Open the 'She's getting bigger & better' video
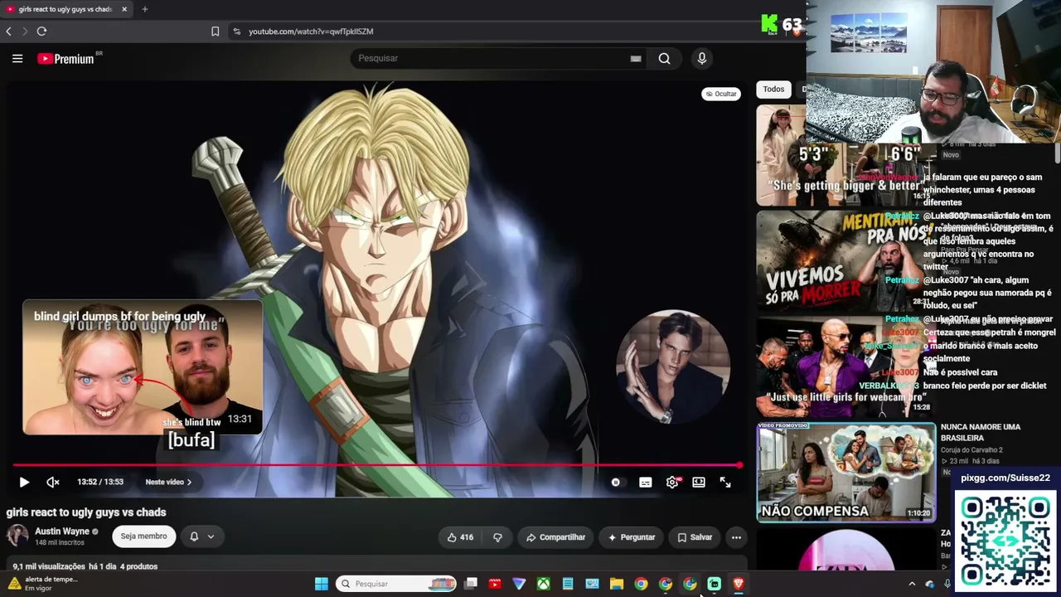 [x=845, y=155]
